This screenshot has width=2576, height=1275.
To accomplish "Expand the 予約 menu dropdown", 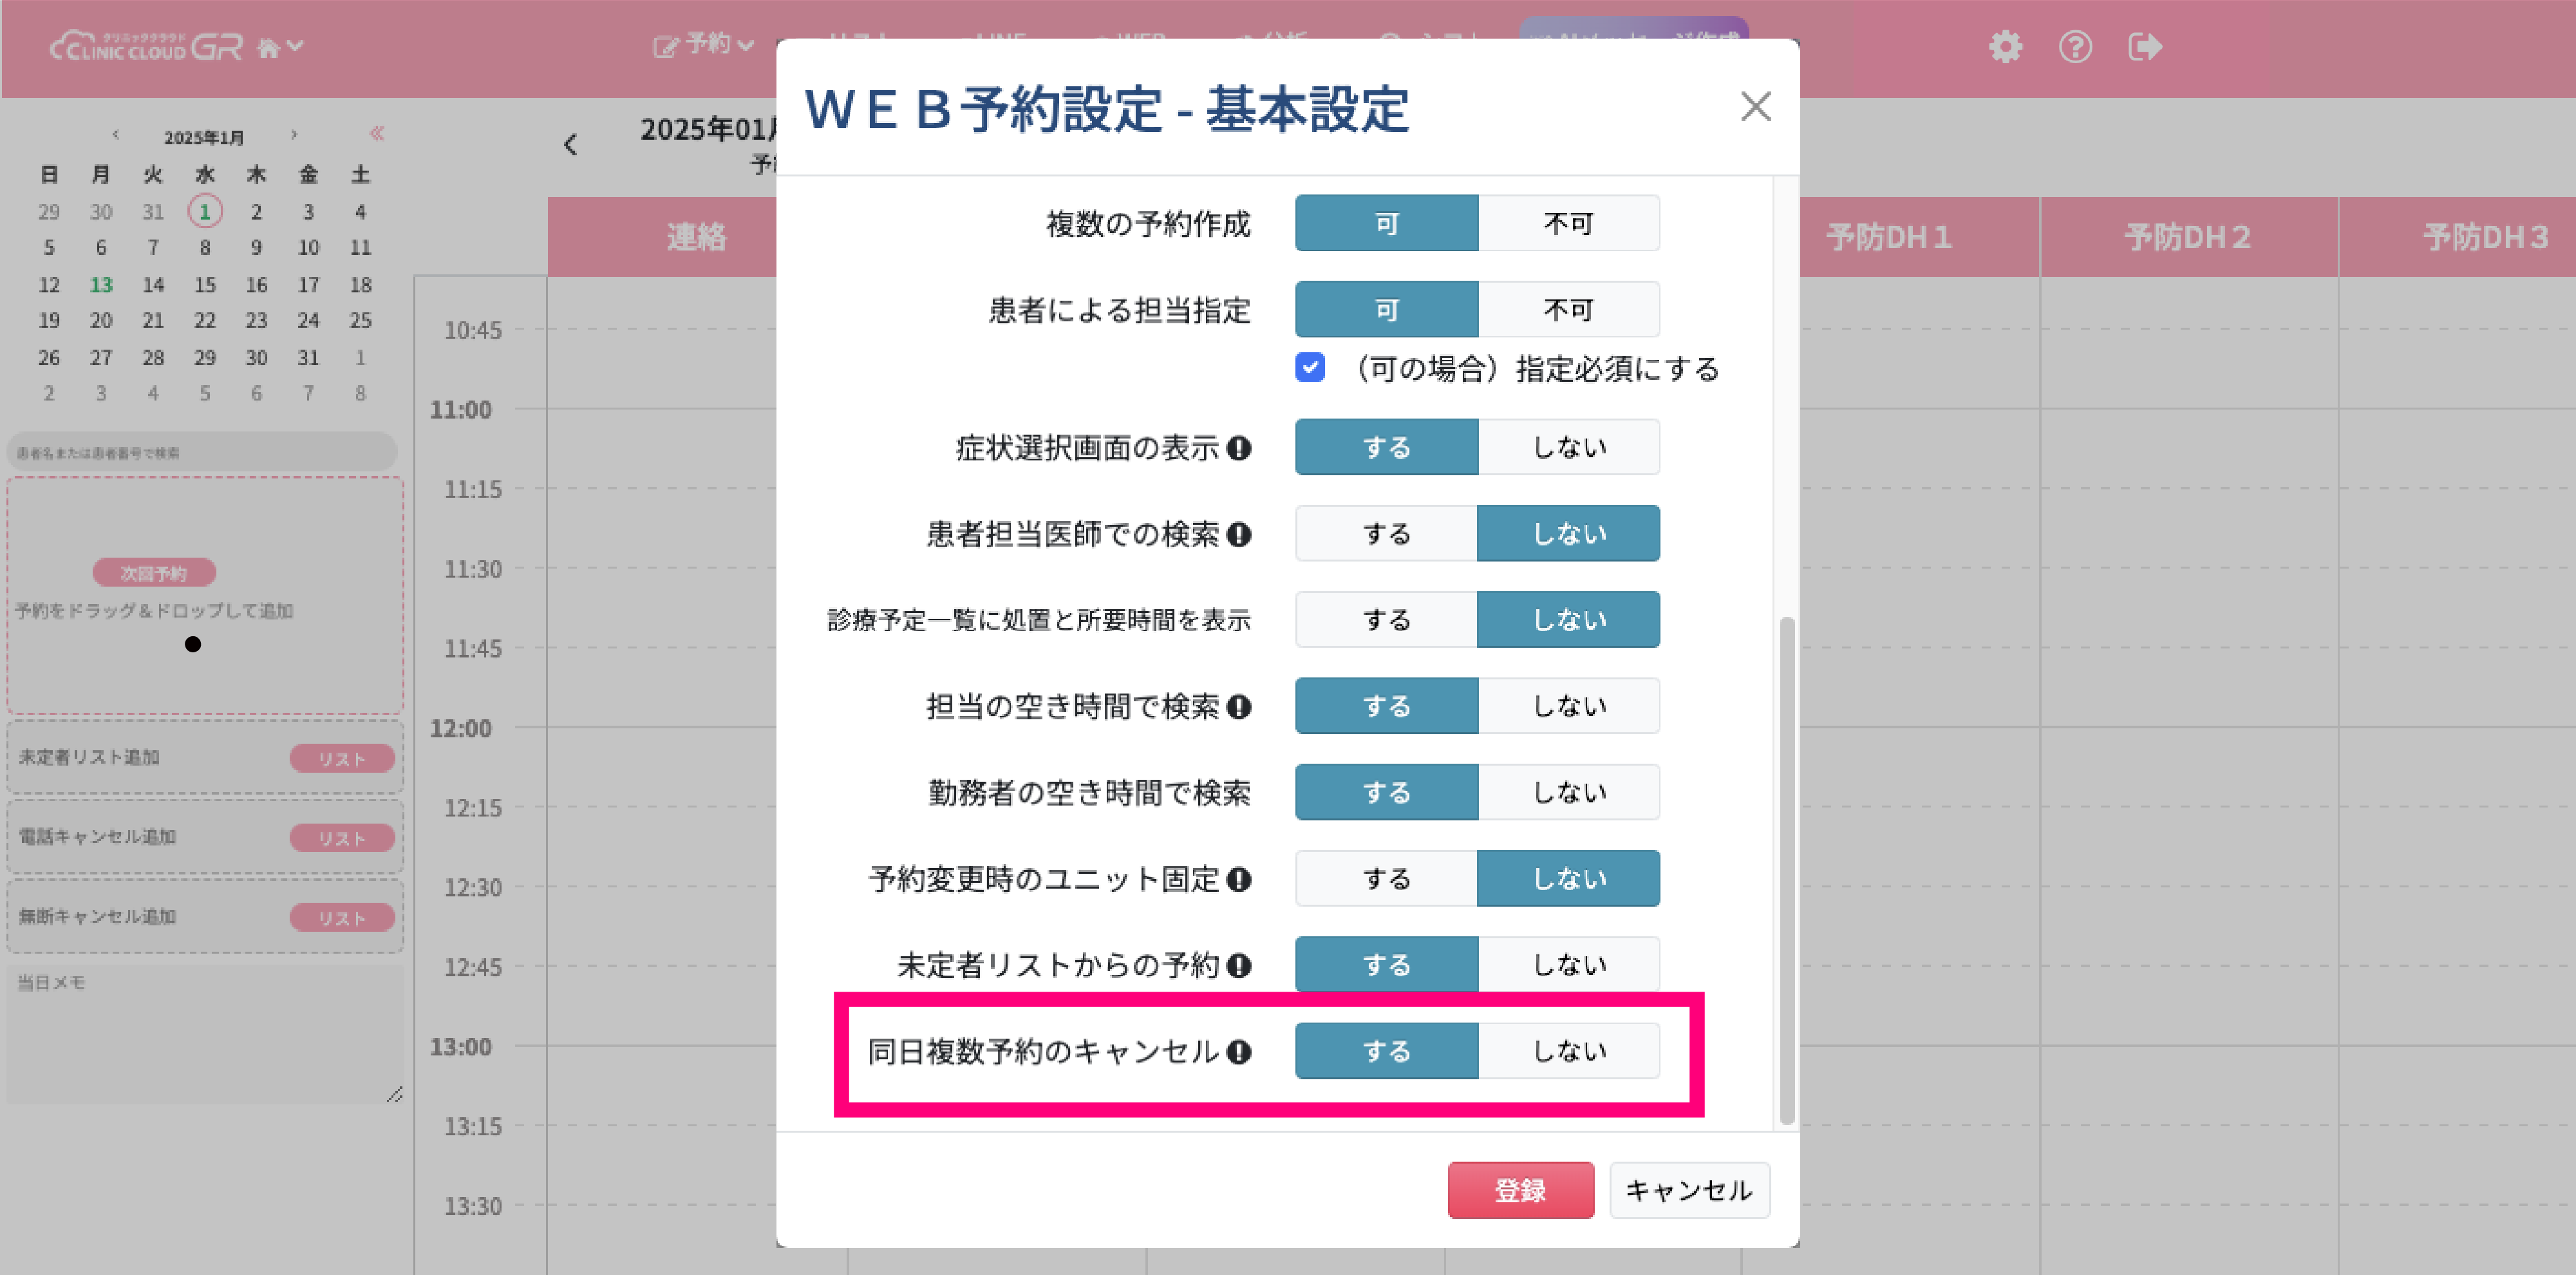I will (x=704, y=45).
